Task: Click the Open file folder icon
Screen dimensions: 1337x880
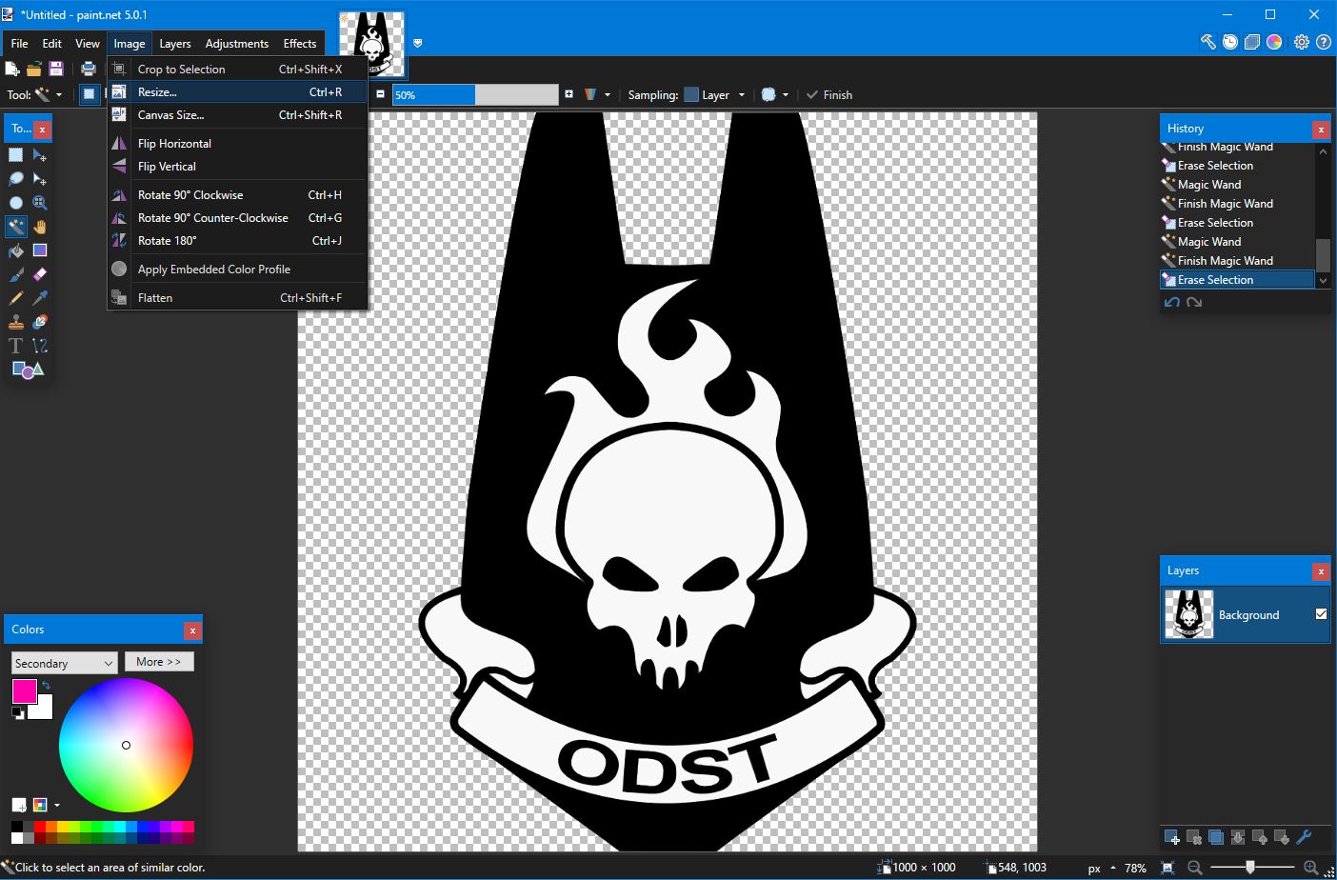Action: pos(34,69)
